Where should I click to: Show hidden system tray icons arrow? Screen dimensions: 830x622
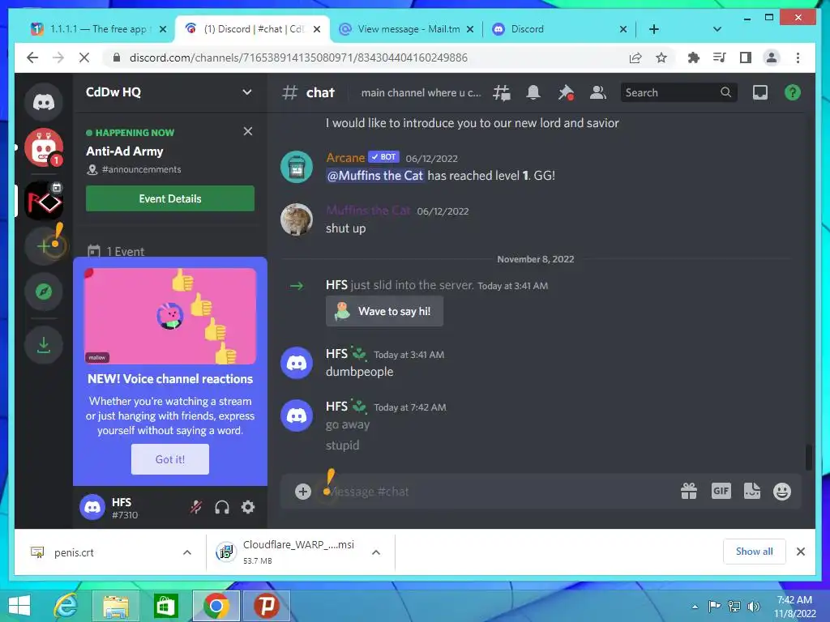[x=695, y=606]
